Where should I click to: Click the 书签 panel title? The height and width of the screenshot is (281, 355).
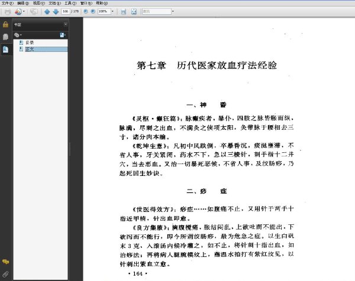[18, 25]
